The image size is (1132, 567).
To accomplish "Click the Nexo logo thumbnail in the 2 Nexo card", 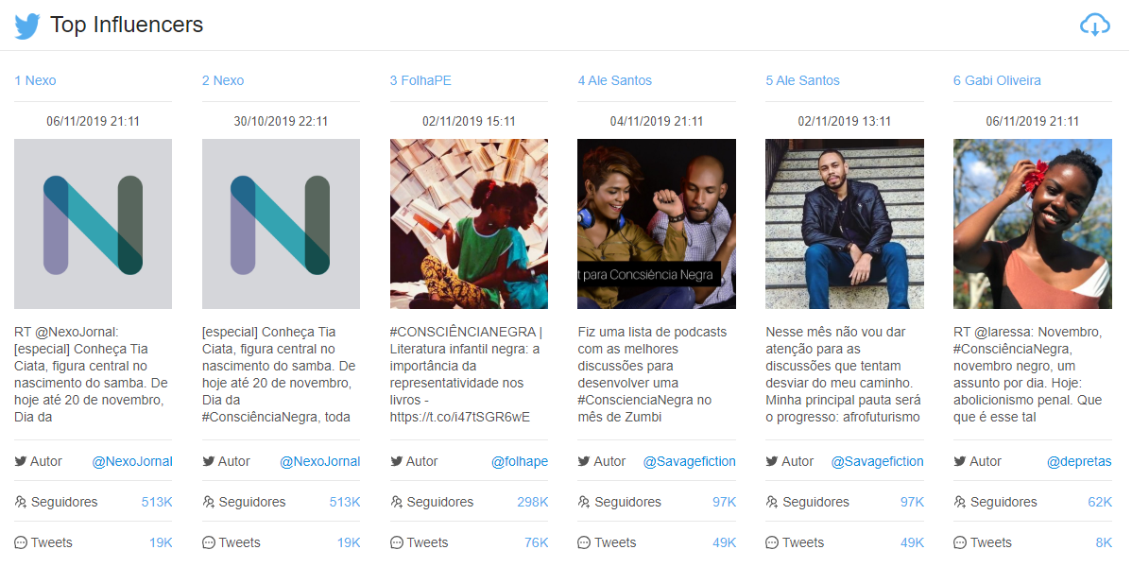I will pos(281,224).
